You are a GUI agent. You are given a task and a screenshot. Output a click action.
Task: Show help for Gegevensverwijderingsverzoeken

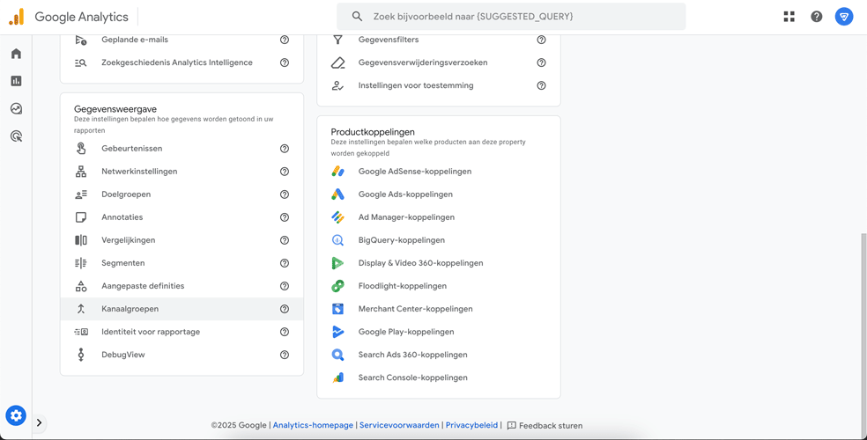(541, 62)
